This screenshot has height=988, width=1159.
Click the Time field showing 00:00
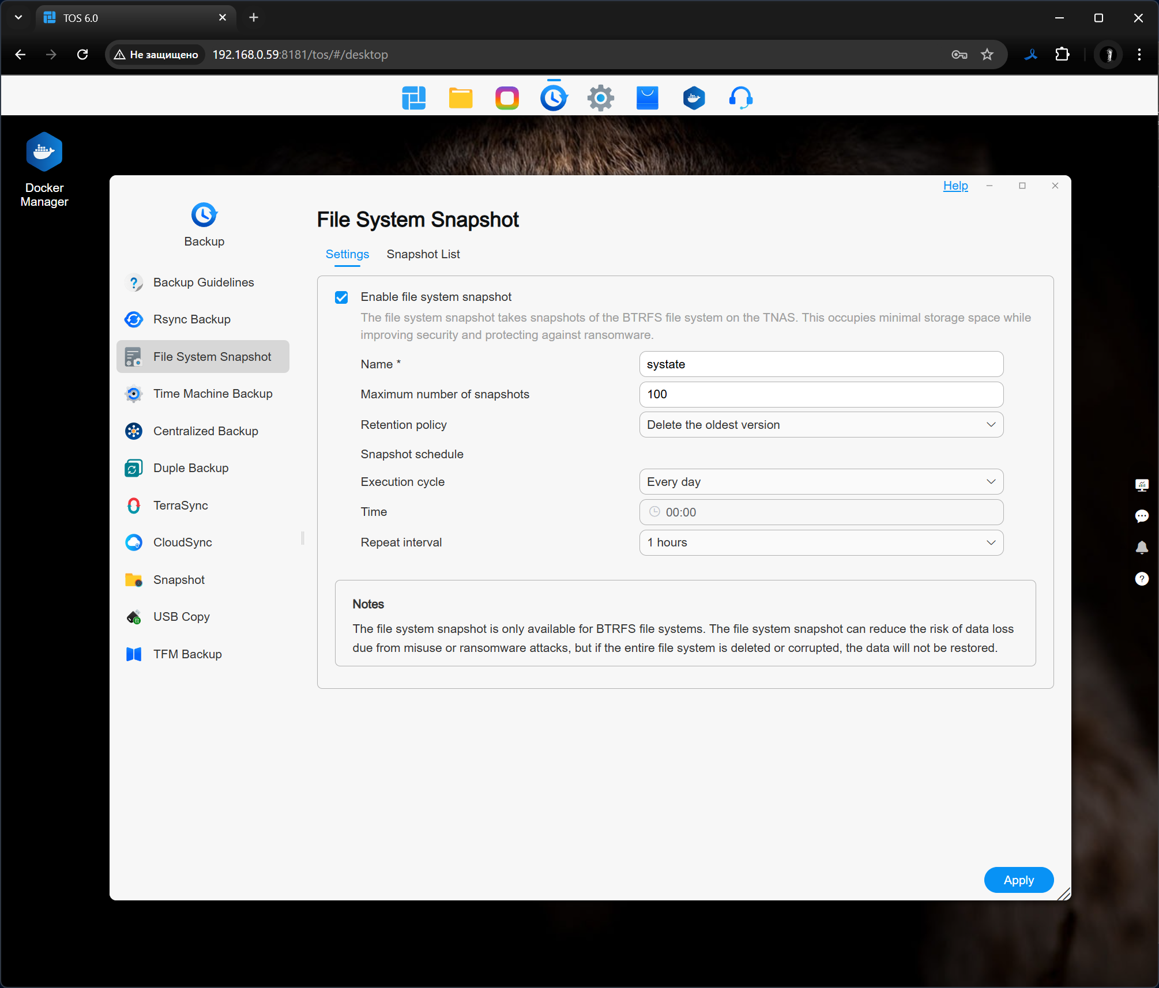click(821, 512)
